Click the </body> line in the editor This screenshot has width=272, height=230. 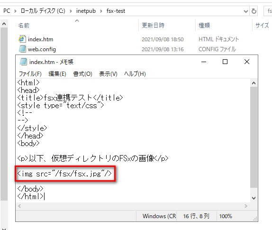(30, 189)
